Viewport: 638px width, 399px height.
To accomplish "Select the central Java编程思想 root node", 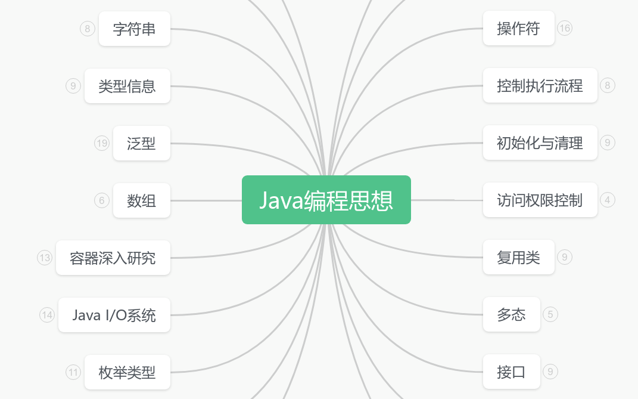I will click(326, 200).
